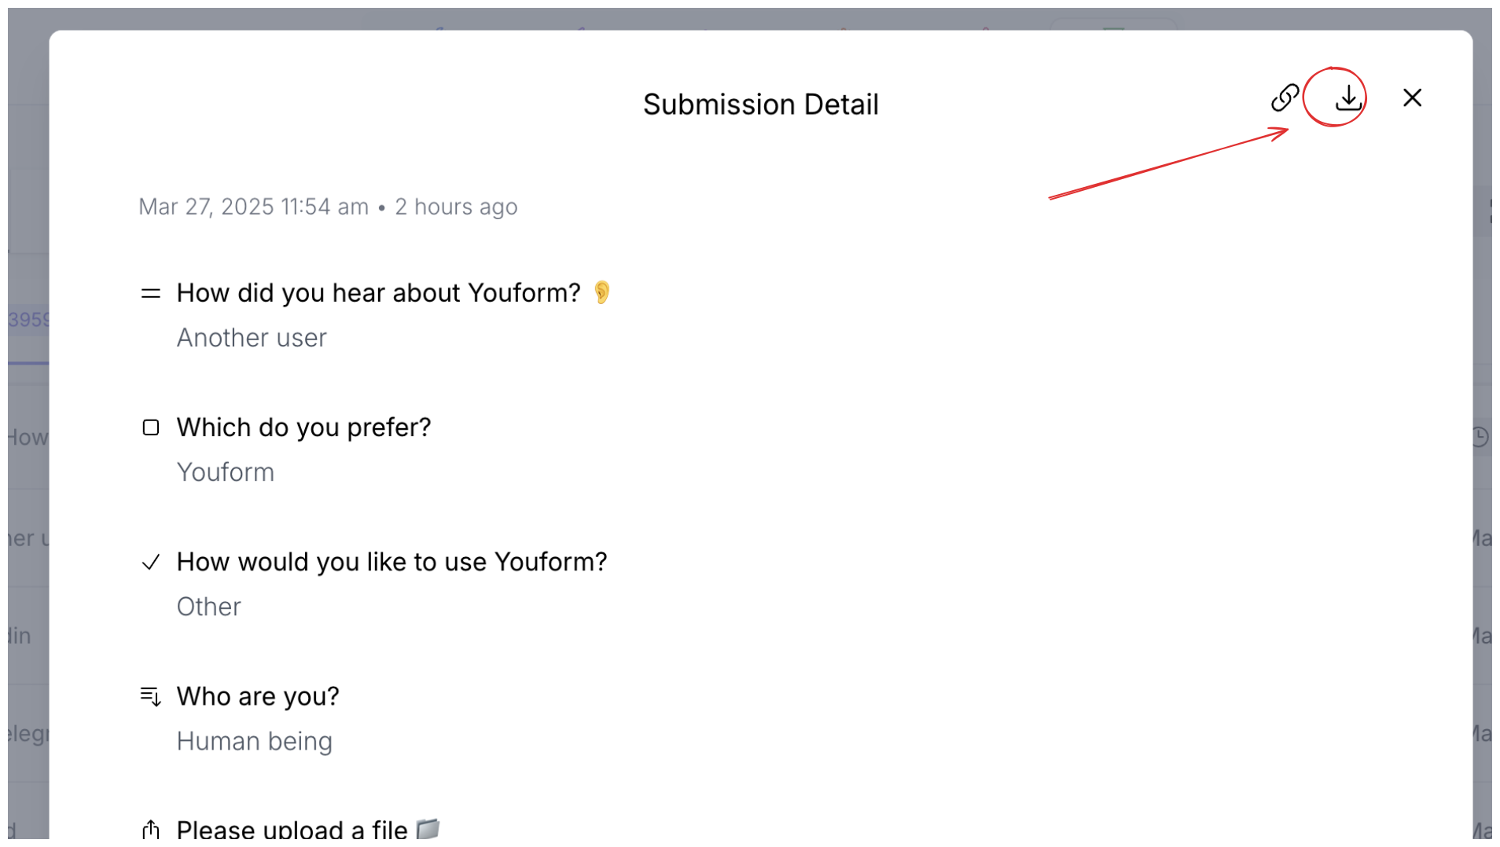Viewport: 1500px width, 847px height.
Task: Click the square icon beside prefer question
Action: [150, 427]
